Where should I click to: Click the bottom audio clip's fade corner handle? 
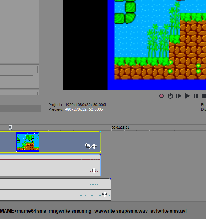110,179
